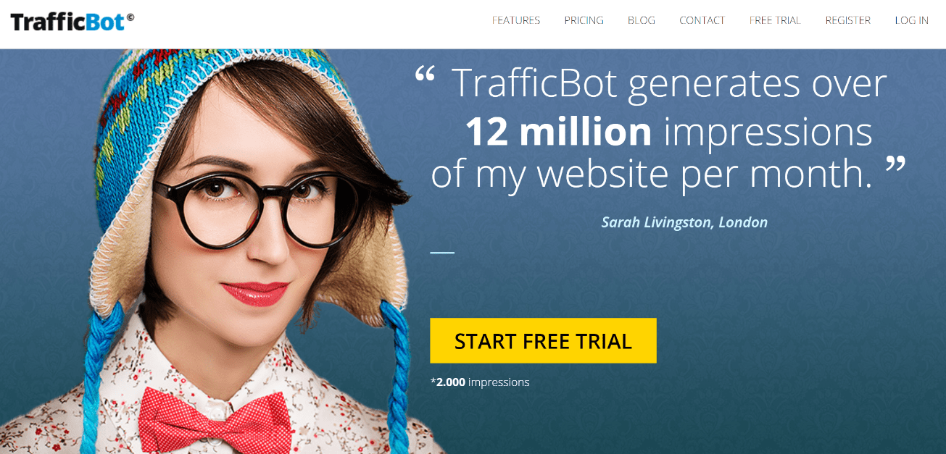This screenshot has width=946, height=454.
Task: Click the copyright symbol beside the logo
Action: click(x=130, y=18)
